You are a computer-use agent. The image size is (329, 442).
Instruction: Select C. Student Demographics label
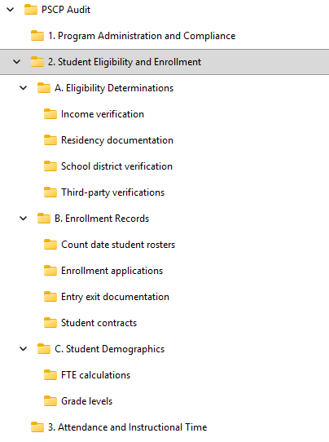click(109, 349)
